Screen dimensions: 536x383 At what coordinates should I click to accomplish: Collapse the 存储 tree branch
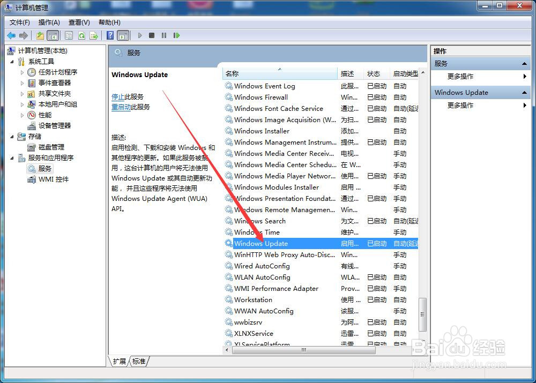12,136
